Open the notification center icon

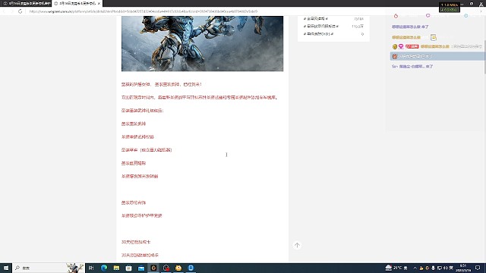tap(478, 268)
